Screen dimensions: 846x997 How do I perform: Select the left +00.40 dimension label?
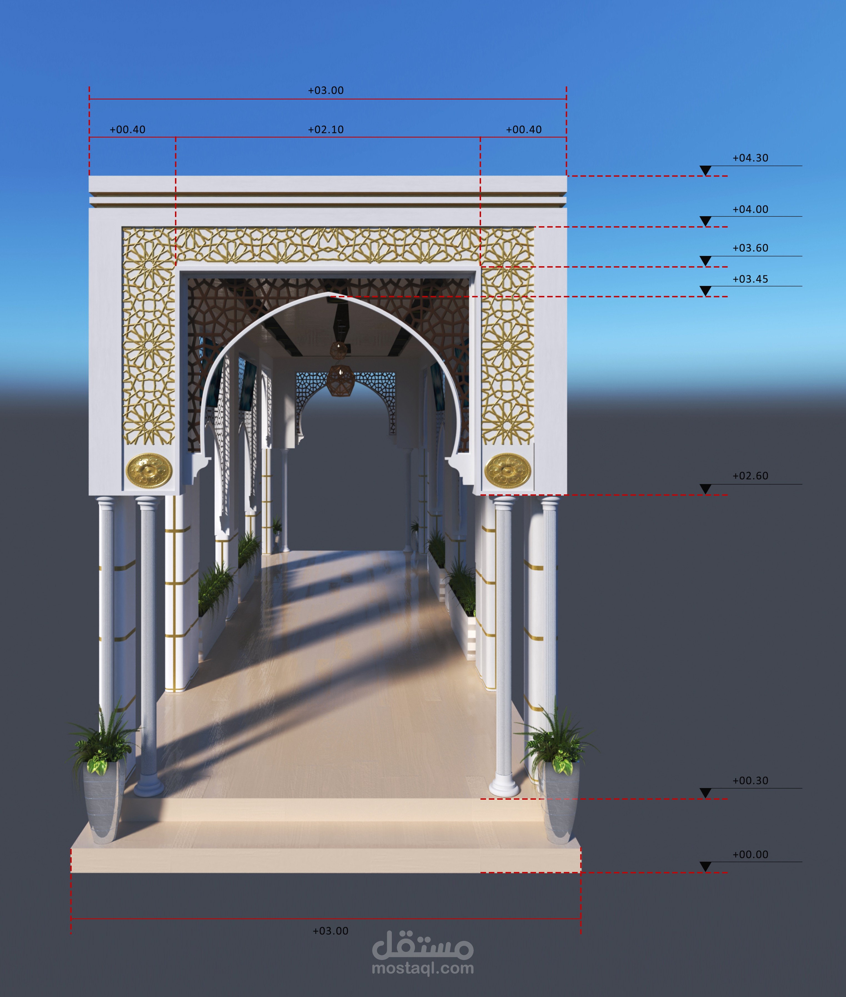point(127,129)
